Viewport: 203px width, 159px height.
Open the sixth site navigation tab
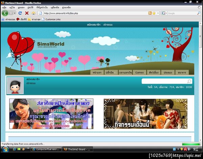tap(168, 72)
